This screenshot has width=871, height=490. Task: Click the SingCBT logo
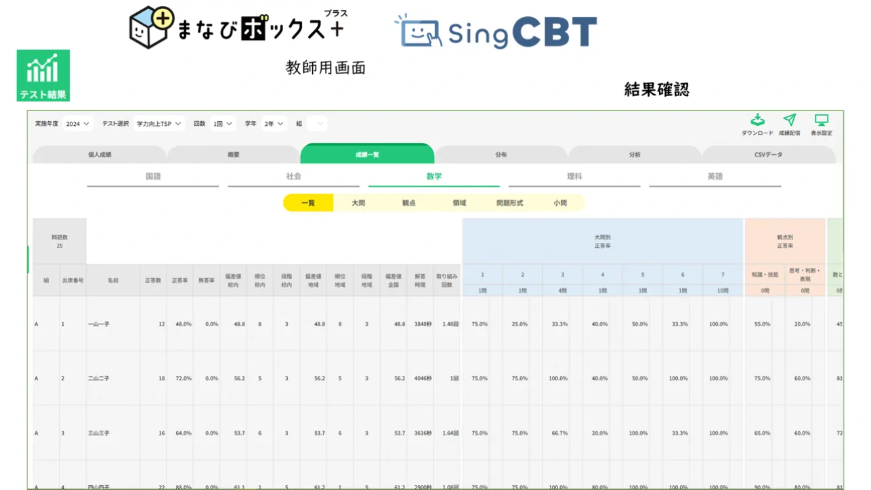(496, 32)
